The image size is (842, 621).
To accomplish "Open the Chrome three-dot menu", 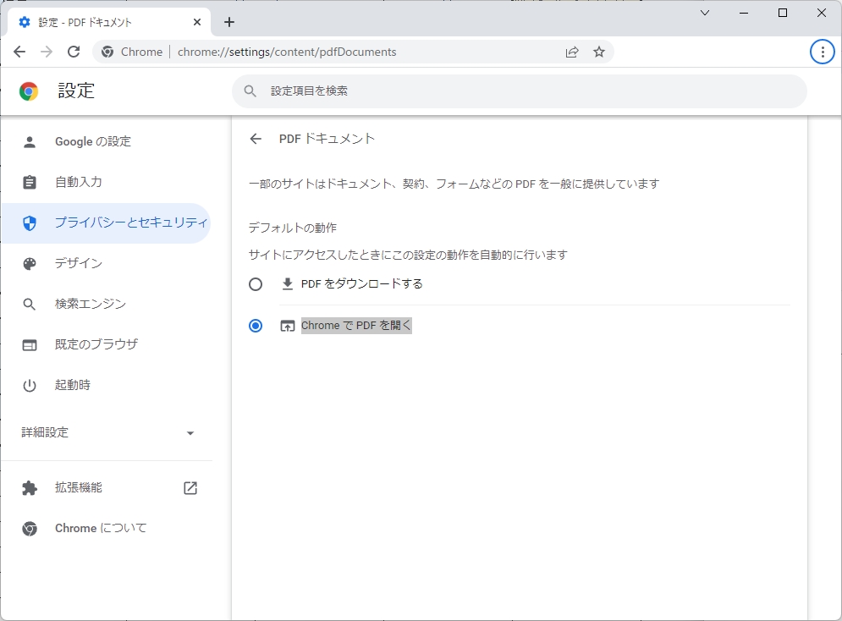I will [822, 52].
